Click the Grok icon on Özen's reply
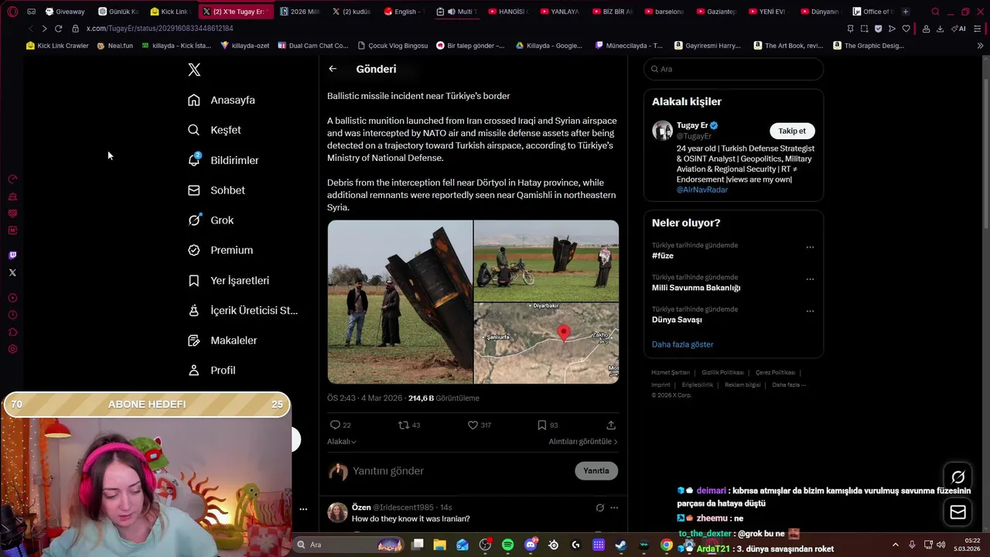The height and width of the screenshot is (557, 990). click(599, 507)
